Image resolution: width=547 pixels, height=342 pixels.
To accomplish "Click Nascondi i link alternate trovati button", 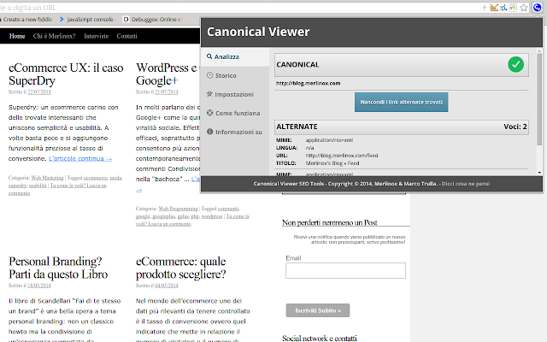I will click(401, 103).
